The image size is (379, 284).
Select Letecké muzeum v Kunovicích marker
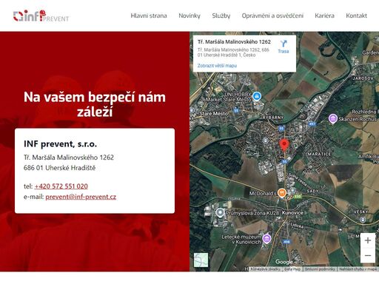tap(266, 239)
